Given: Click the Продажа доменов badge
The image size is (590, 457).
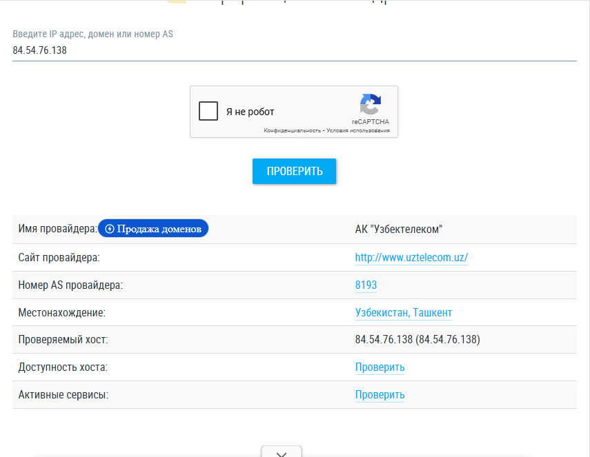Looking at the screenshot, I should pos(153,229).
